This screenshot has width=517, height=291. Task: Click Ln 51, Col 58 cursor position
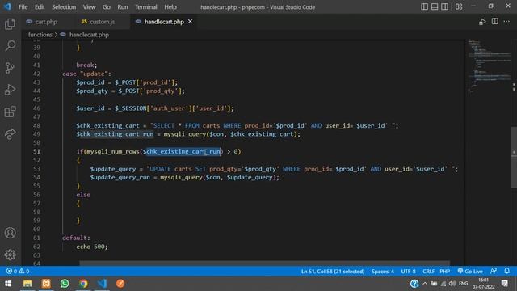tap(333, 272)
